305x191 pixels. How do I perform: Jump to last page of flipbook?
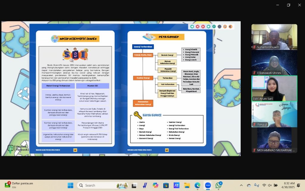[x=208, y=27]
